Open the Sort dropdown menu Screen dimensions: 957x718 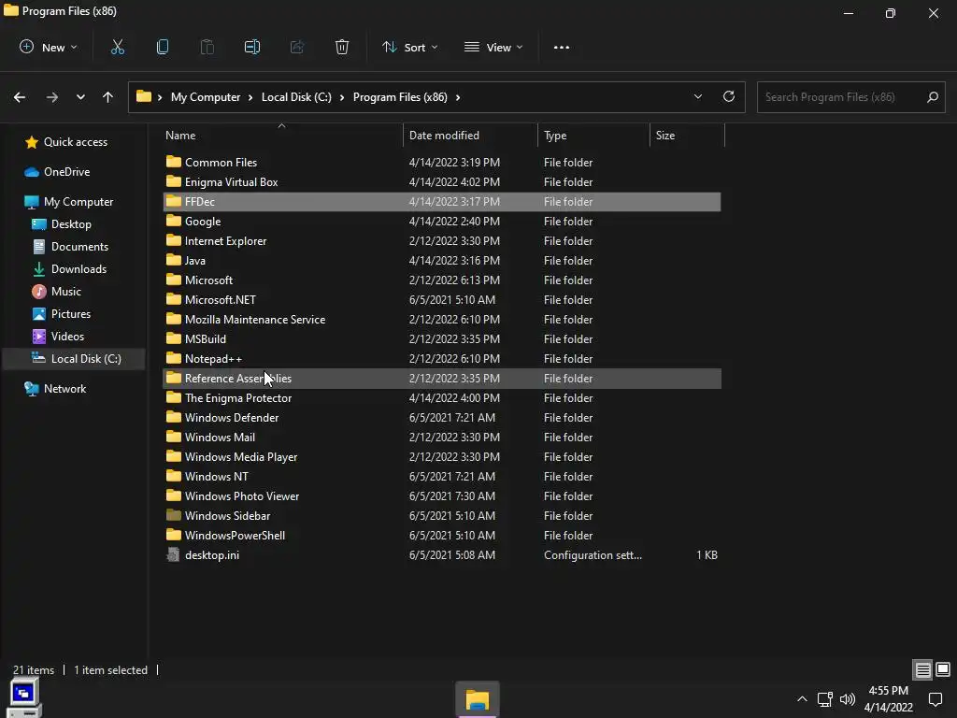coord(409,47)
